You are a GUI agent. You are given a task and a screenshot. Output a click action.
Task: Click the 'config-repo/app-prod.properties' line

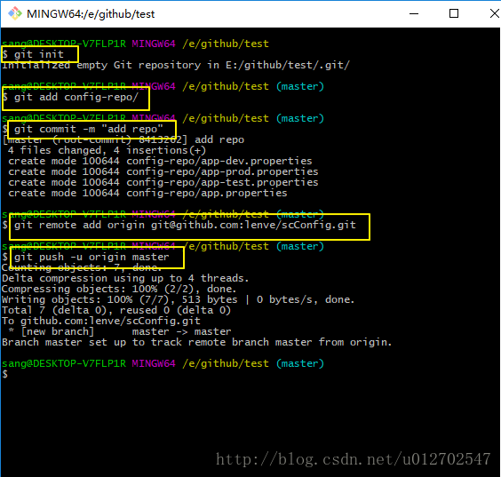click(163, 171)
